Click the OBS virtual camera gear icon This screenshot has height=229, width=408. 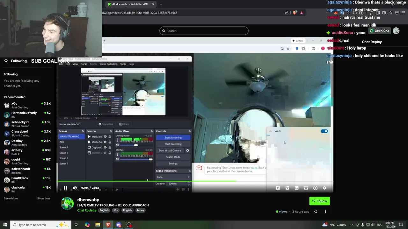click(187, 150)
